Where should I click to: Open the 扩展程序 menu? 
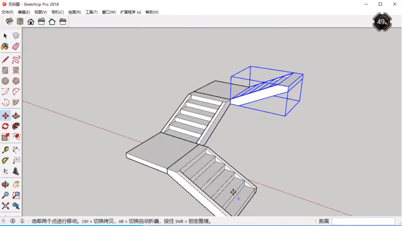(x=130, y=12)
